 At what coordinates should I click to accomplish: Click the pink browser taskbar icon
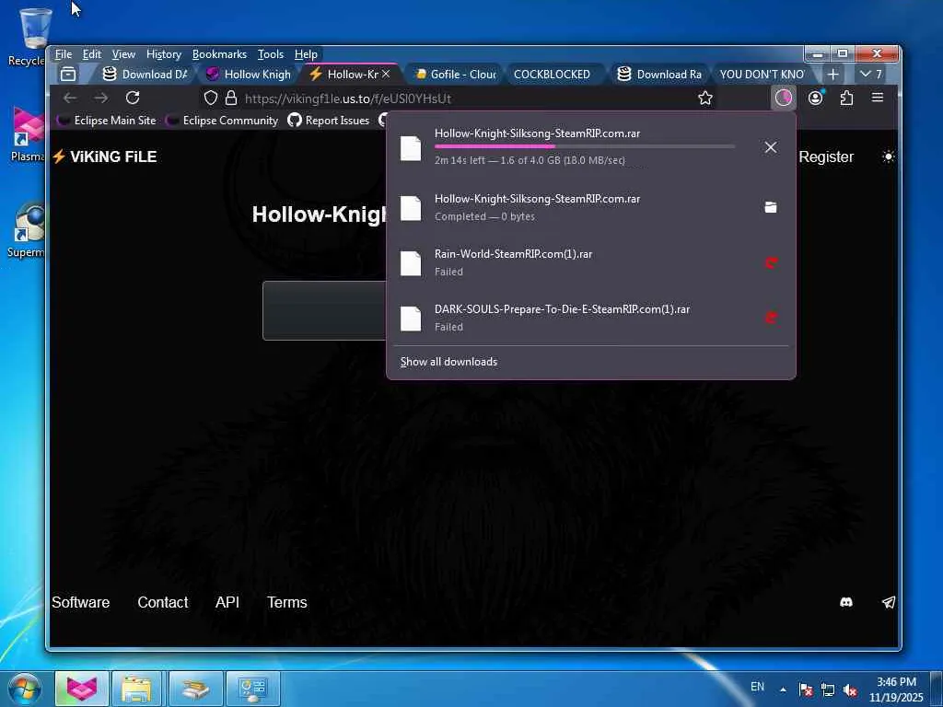pyautogui.click(x=82, y=689)
